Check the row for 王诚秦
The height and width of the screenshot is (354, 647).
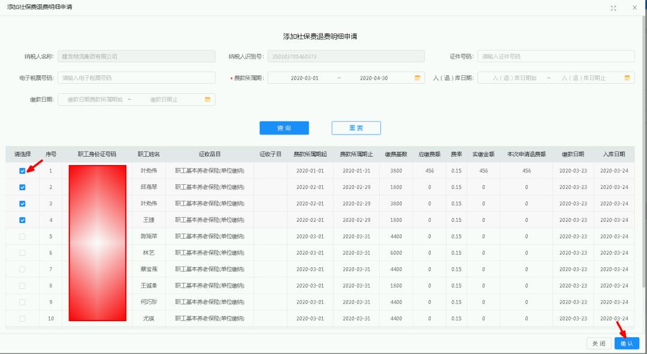tap(22, 285)
